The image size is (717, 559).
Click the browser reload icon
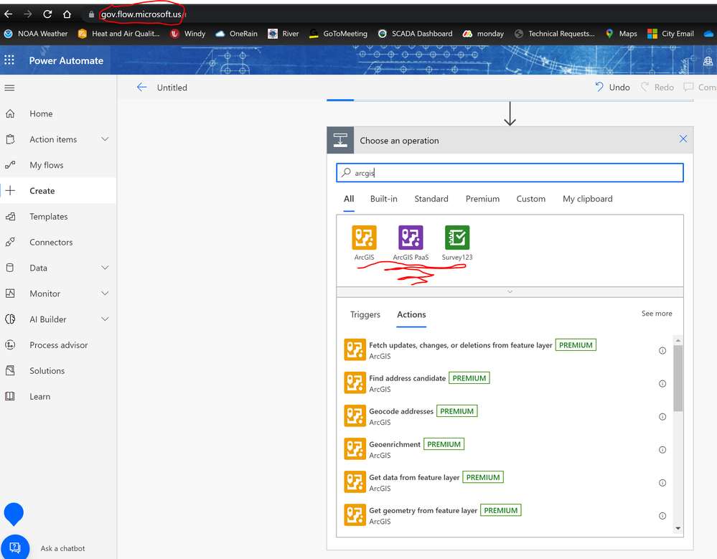[x=47, y=14]
